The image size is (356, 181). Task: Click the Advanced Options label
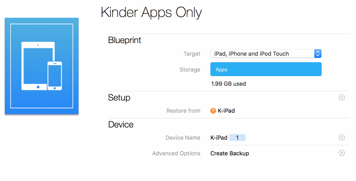click(176, 153)
